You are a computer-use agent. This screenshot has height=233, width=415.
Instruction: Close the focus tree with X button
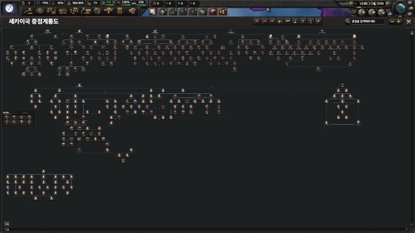pos(409,22)
